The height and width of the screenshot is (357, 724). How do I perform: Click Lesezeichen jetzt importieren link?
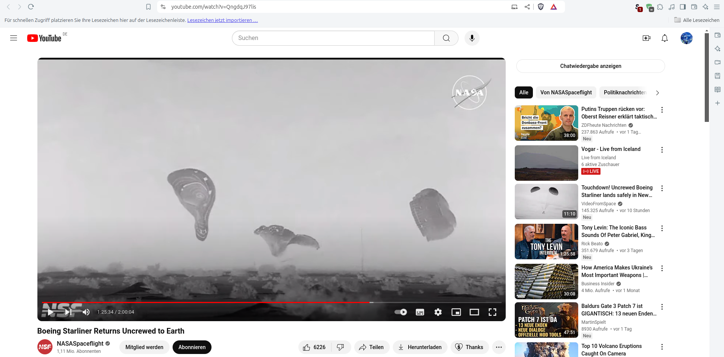222,20
